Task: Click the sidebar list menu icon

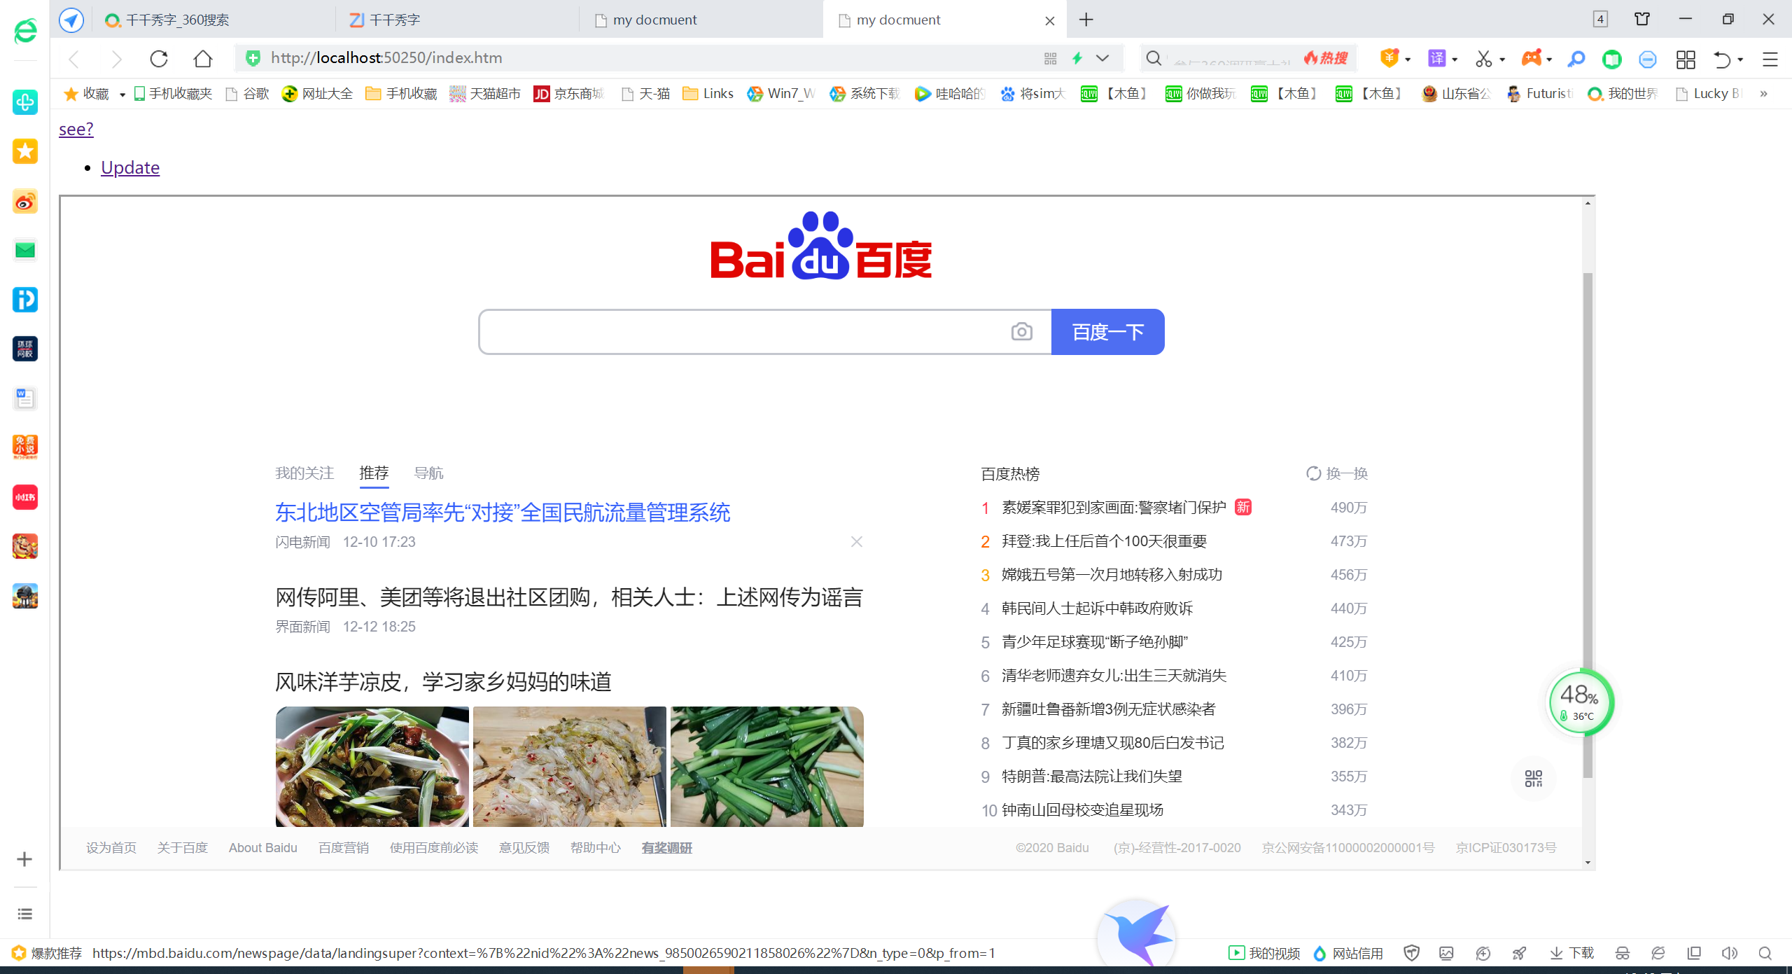Action: tap(25, 914)
